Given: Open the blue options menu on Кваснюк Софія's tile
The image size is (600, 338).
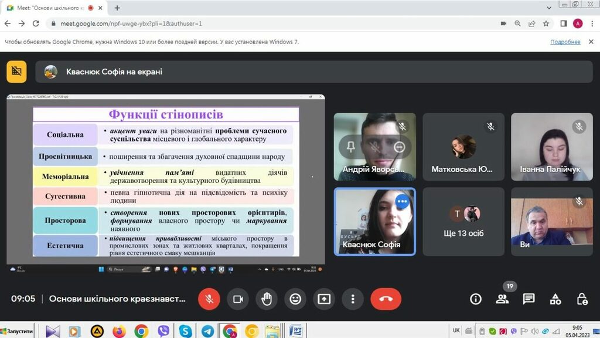Looking at the screenshot, I should point(402,201).
